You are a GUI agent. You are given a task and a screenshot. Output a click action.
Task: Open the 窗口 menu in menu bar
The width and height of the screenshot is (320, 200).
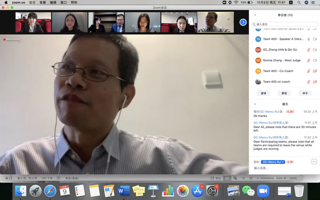pos(63,3)
